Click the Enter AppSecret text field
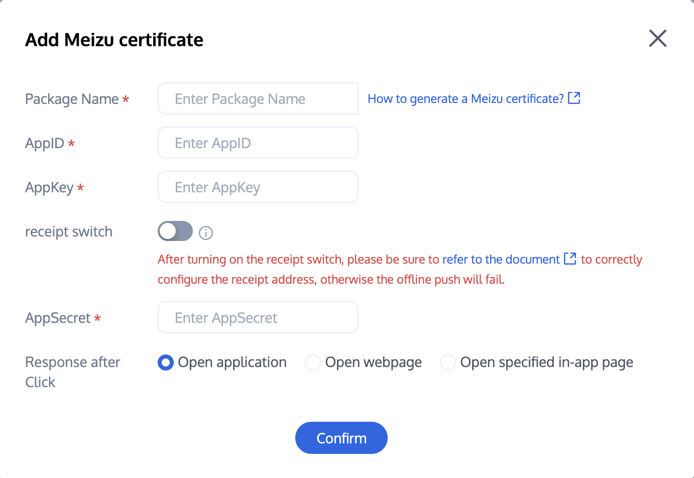The height and width of the screenshot is (478, 694). click(258, 318)
